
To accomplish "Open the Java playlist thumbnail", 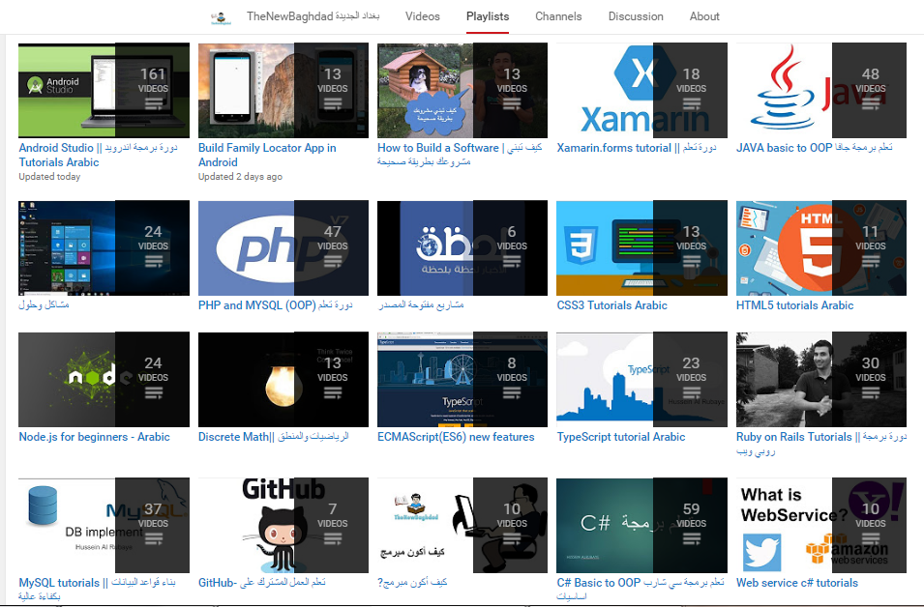I will (820, 90).
